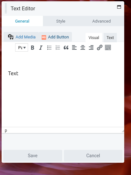Switch to the Style tab

[x=61, y=21]
